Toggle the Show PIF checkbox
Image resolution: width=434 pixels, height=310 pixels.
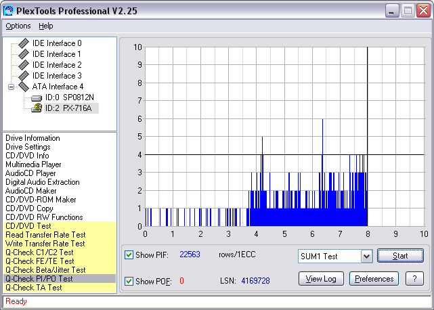pyautogui.click(x=129, y=254)
